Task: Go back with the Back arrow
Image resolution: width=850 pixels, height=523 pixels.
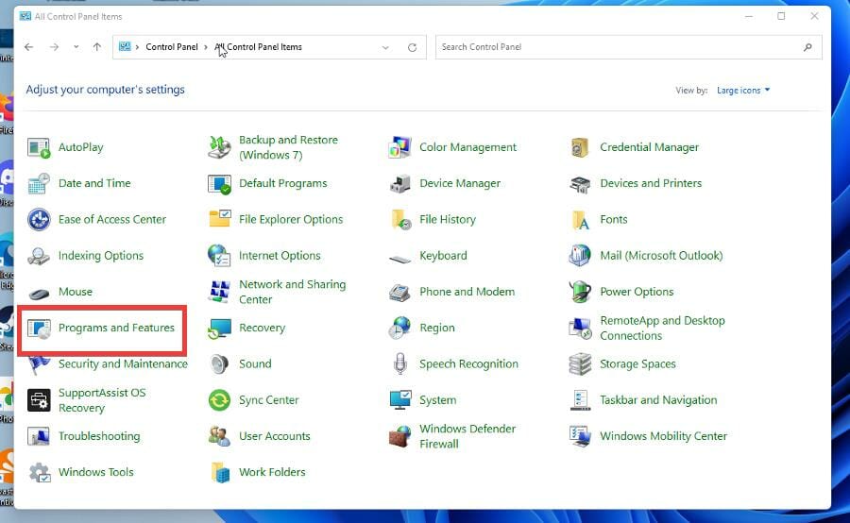Action: coord(28,47)
